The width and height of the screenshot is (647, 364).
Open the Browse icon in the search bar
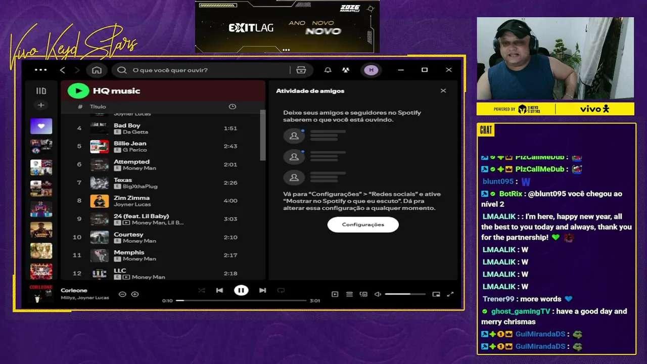(x=301, y=70)
